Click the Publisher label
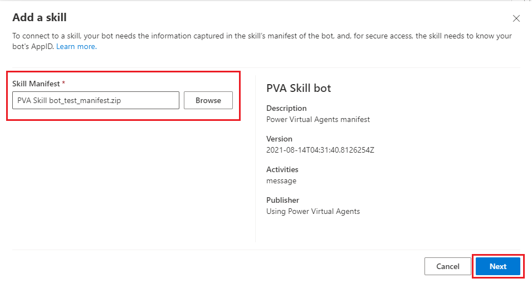 click(282, 200)
